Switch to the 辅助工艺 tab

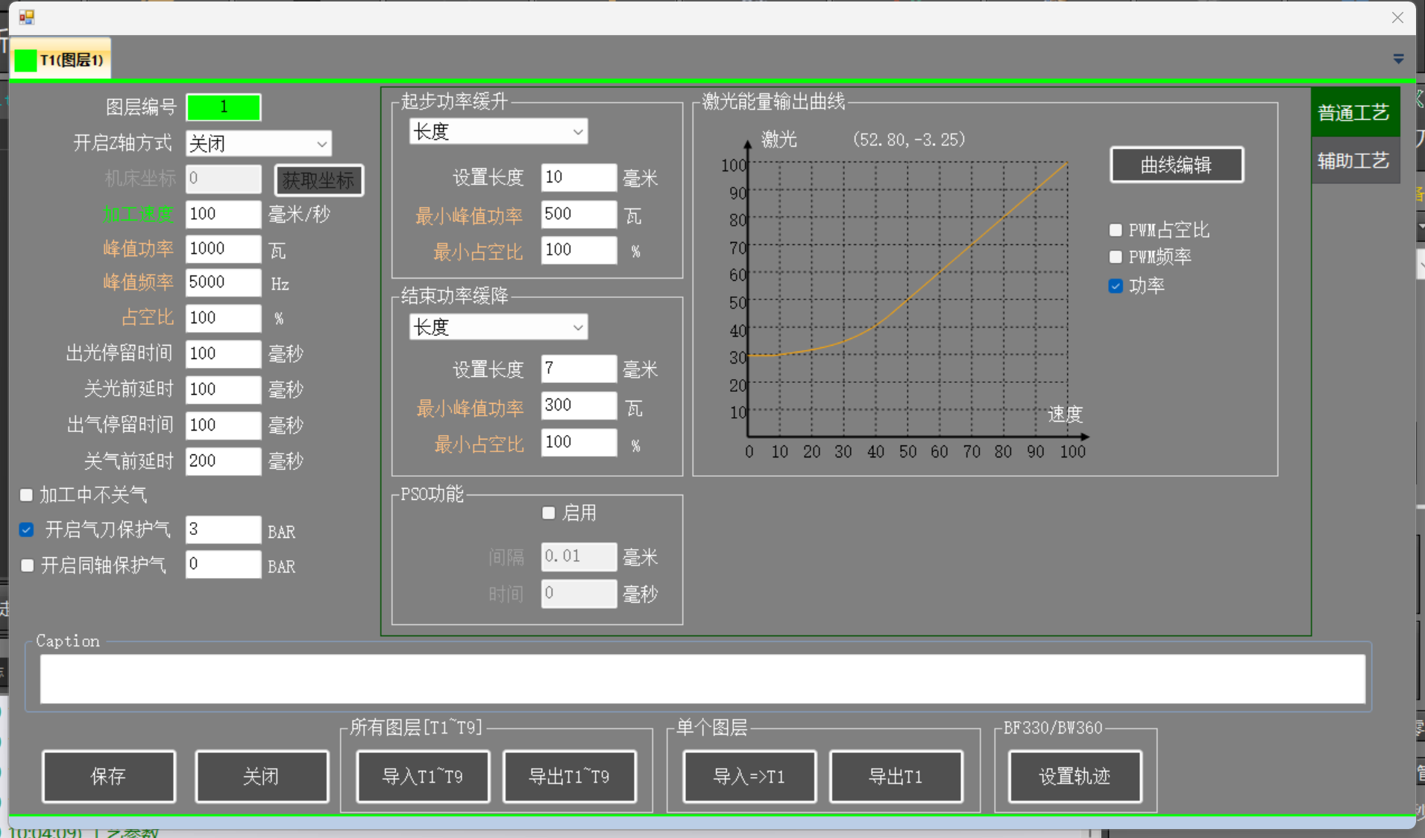1353,161
